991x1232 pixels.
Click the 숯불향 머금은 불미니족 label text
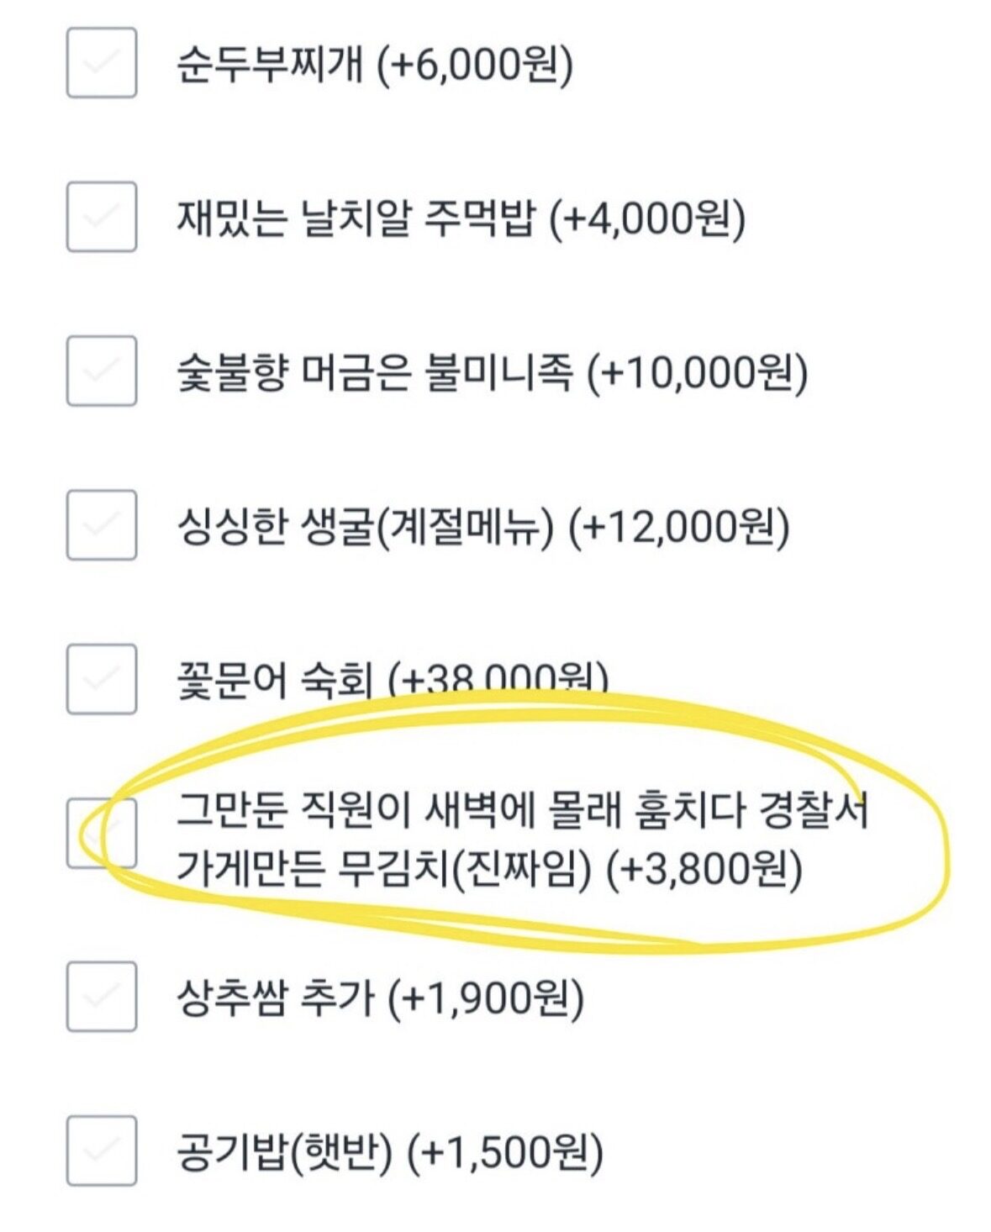click(374, 371)
